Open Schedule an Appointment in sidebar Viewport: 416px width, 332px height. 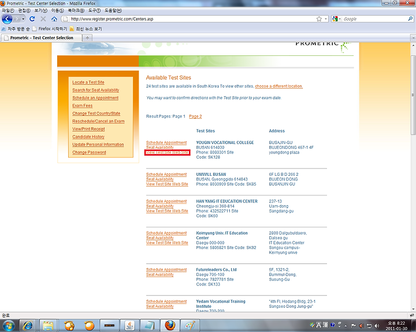pyautogui.click(x=95, y=98)
